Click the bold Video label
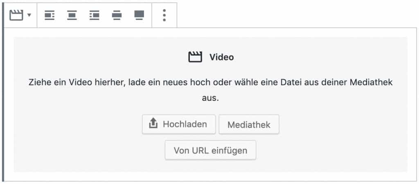Image resolution: width=419 pixels, height=184 pixels. pyautogui.click(x=221, y=57)
